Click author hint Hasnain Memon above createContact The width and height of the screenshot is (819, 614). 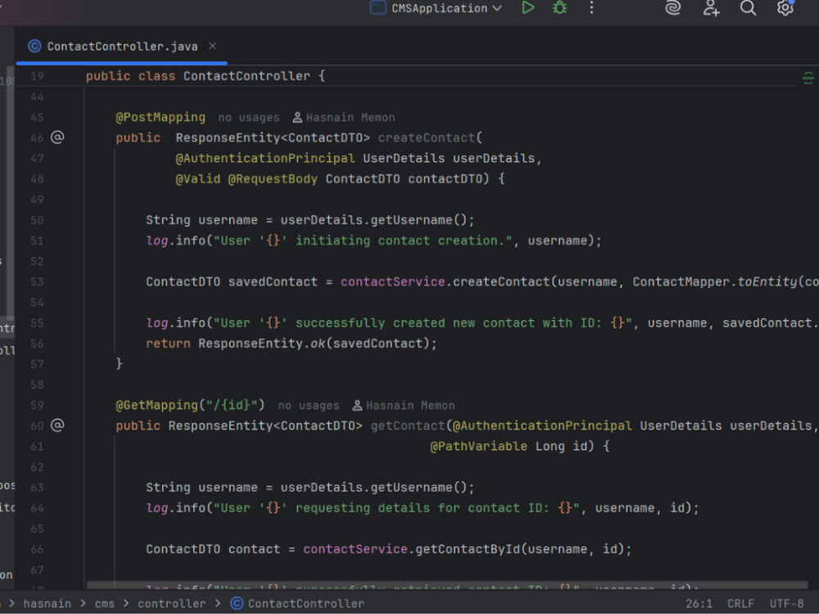344,117
